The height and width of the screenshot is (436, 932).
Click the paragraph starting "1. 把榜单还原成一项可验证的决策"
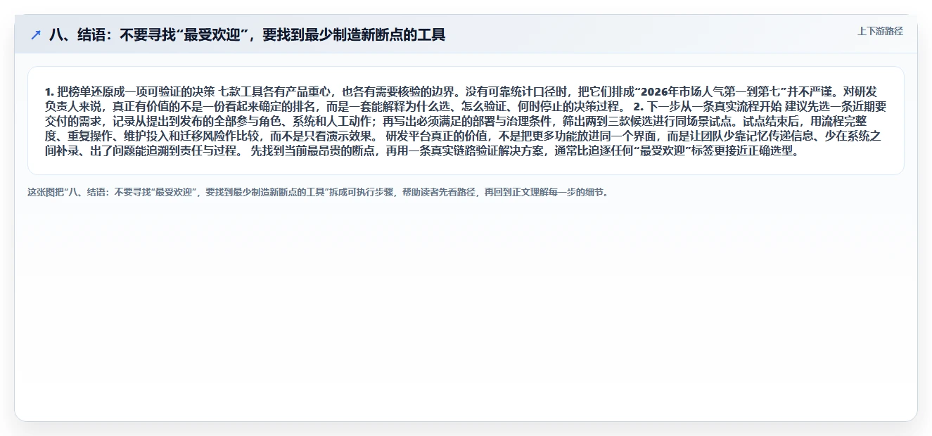click(x=466, y=121)
